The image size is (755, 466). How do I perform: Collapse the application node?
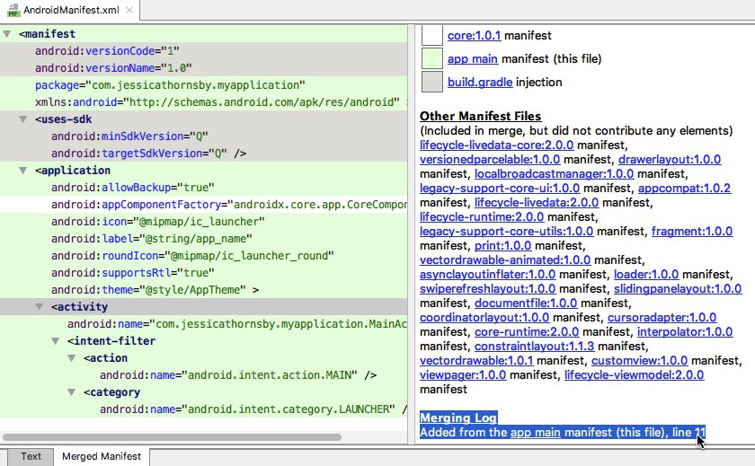(24, 171)
